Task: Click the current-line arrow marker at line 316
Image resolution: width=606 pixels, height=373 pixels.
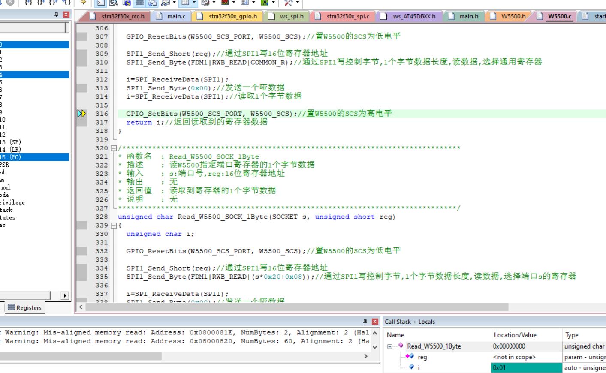Action: tap(81, 114)
